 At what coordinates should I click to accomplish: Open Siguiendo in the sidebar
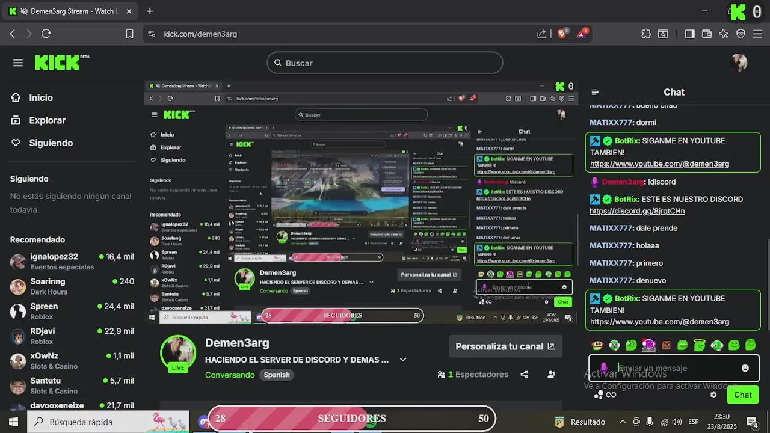pos(42,143)
